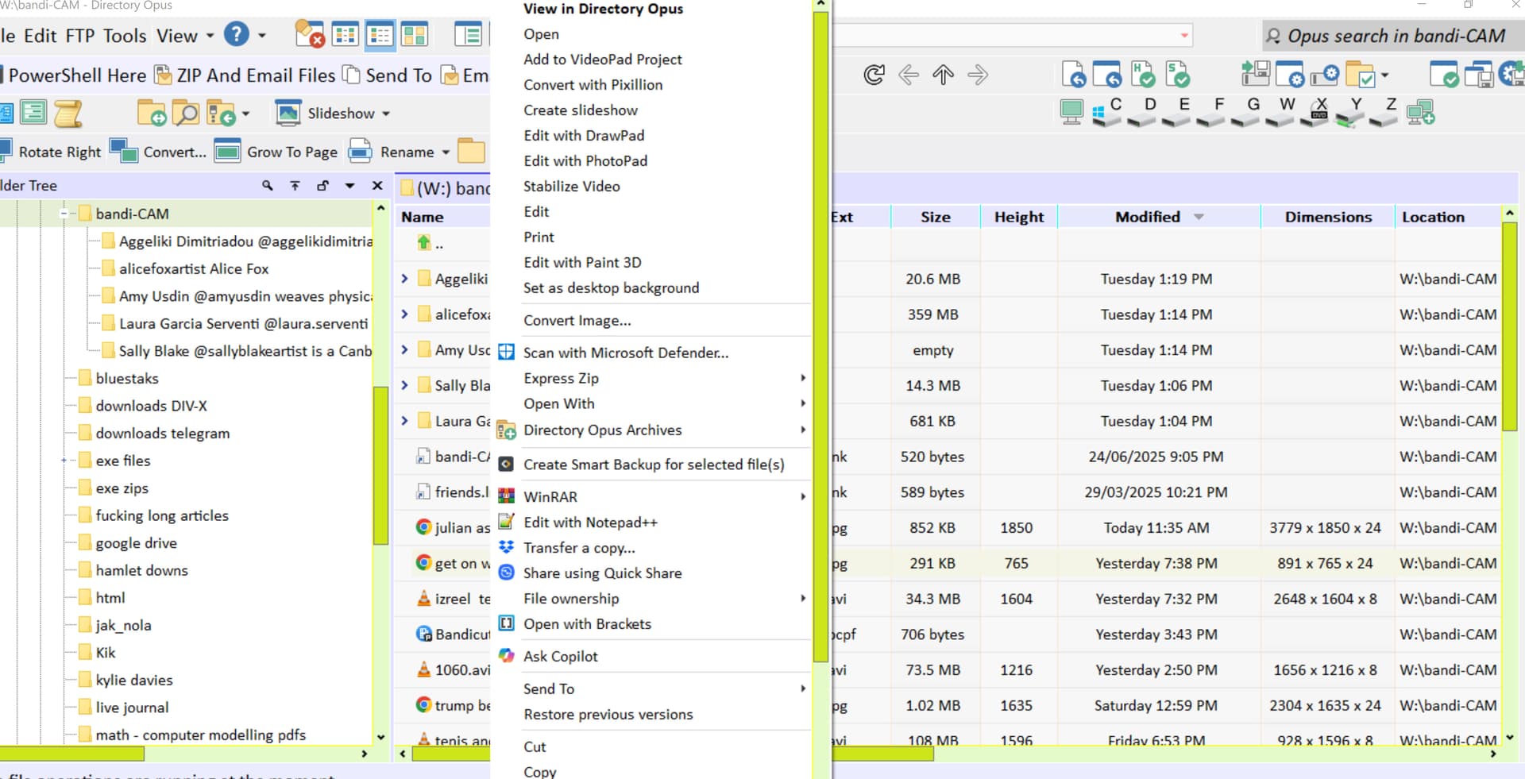Click the window with gear settings icon

(1290, 75)
